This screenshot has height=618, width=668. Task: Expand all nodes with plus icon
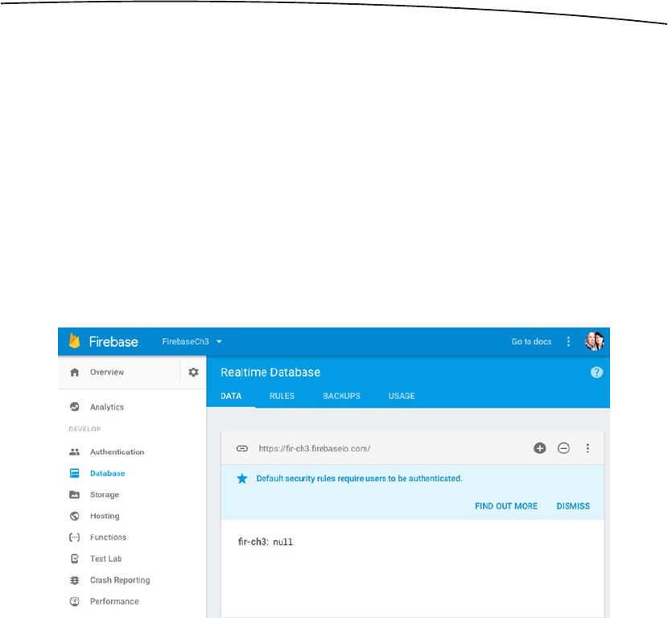540,448
